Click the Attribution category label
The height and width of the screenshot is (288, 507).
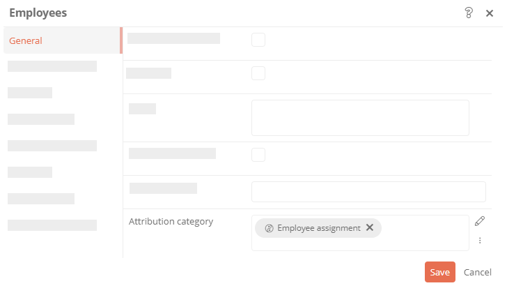(171, 222)
